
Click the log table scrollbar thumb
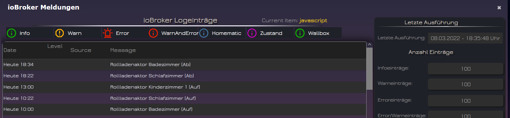click(369, 69)
